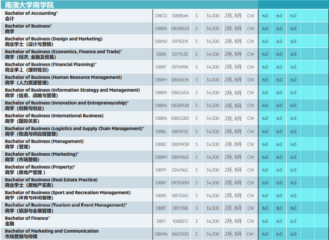This screenshot has height=240, width=329.
Task: Select 'Bachelor of Business (Financial Planning)'
Action: [x=51, y=64]
